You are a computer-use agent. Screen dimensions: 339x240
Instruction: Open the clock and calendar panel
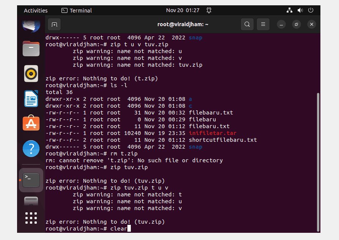pos(183,10)
